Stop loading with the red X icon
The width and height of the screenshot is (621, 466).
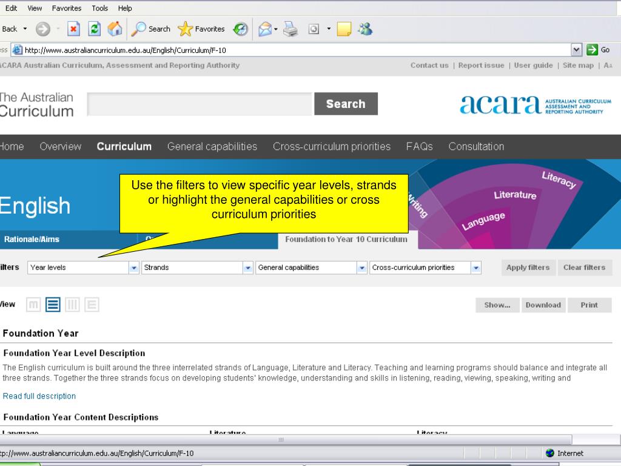pos(73,29)
